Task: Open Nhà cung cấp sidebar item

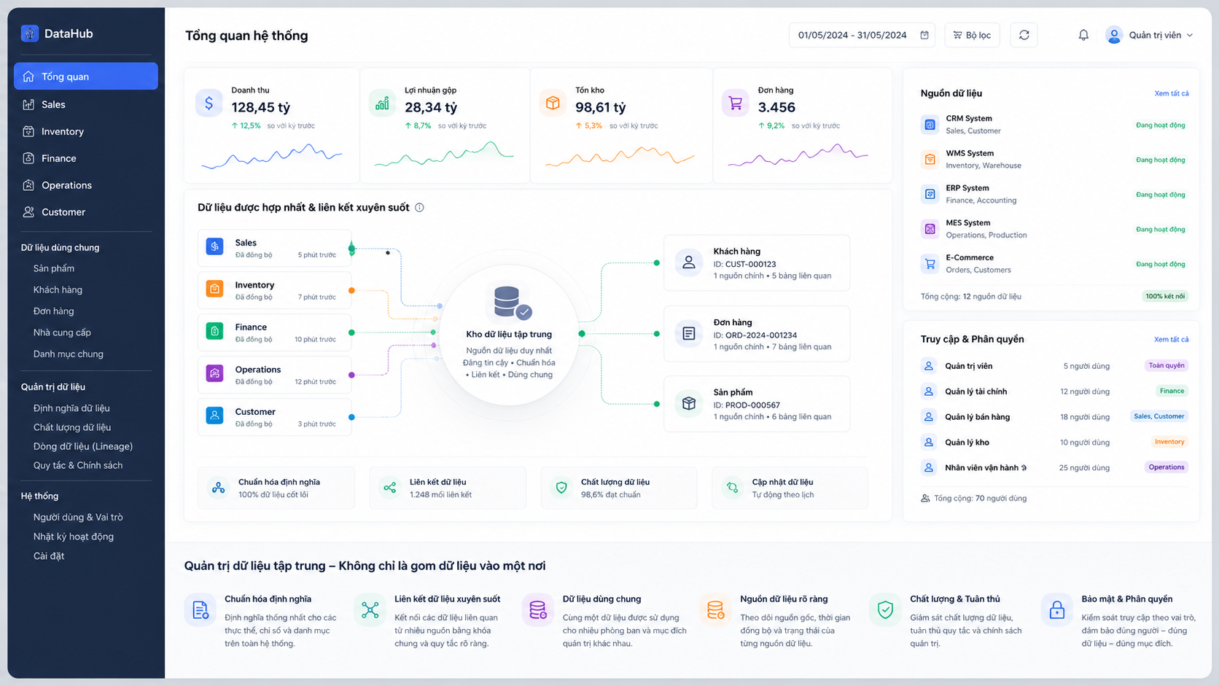Action: tap(62, 332)
